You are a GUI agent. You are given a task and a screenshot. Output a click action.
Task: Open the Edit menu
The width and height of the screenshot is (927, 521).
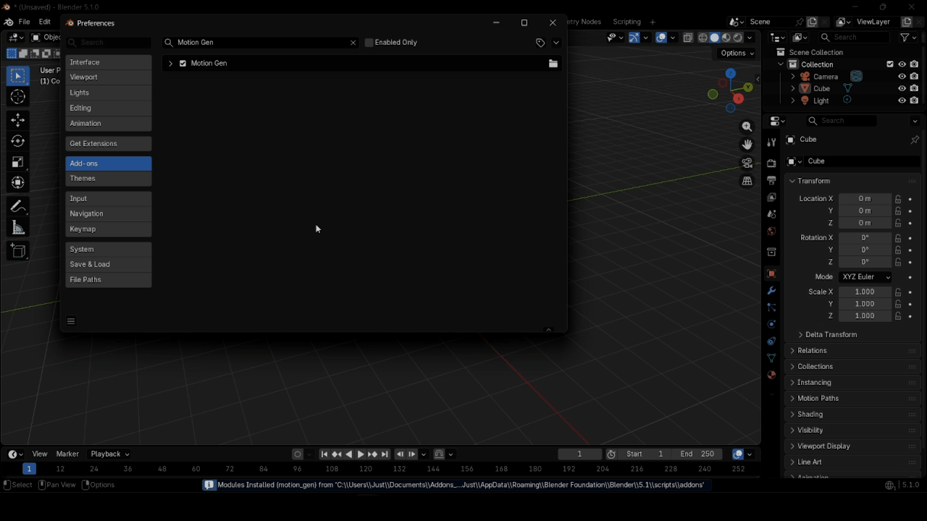tap(45, 22)
